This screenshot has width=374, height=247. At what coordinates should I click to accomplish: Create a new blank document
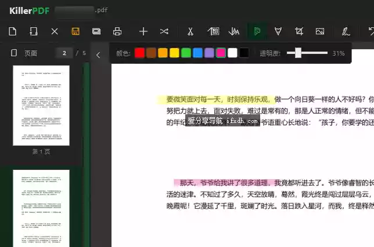pos(12,31)
